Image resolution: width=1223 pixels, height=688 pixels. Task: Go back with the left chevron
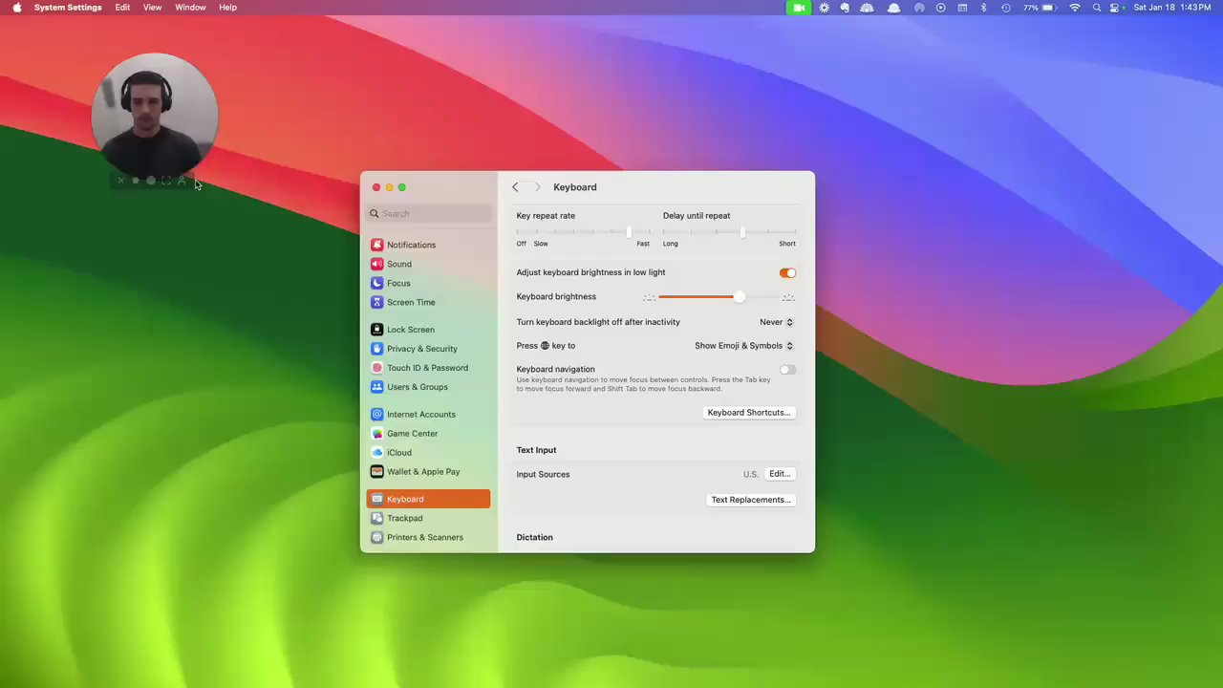[x=515, y=187]
